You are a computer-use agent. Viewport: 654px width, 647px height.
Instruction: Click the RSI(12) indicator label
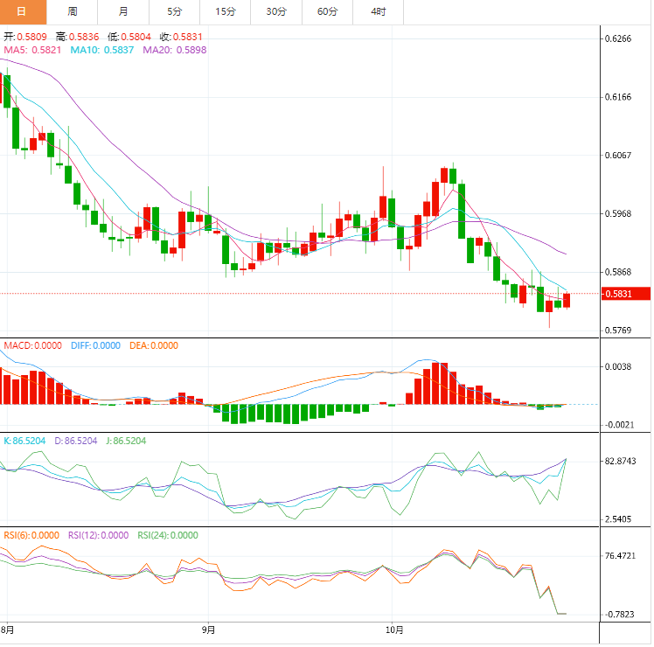click(99, 535)
